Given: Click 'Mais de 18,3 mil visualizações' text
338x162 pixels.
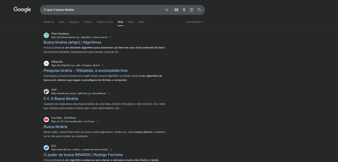Looking at the screenshot, I should click(x=67, y=122).
